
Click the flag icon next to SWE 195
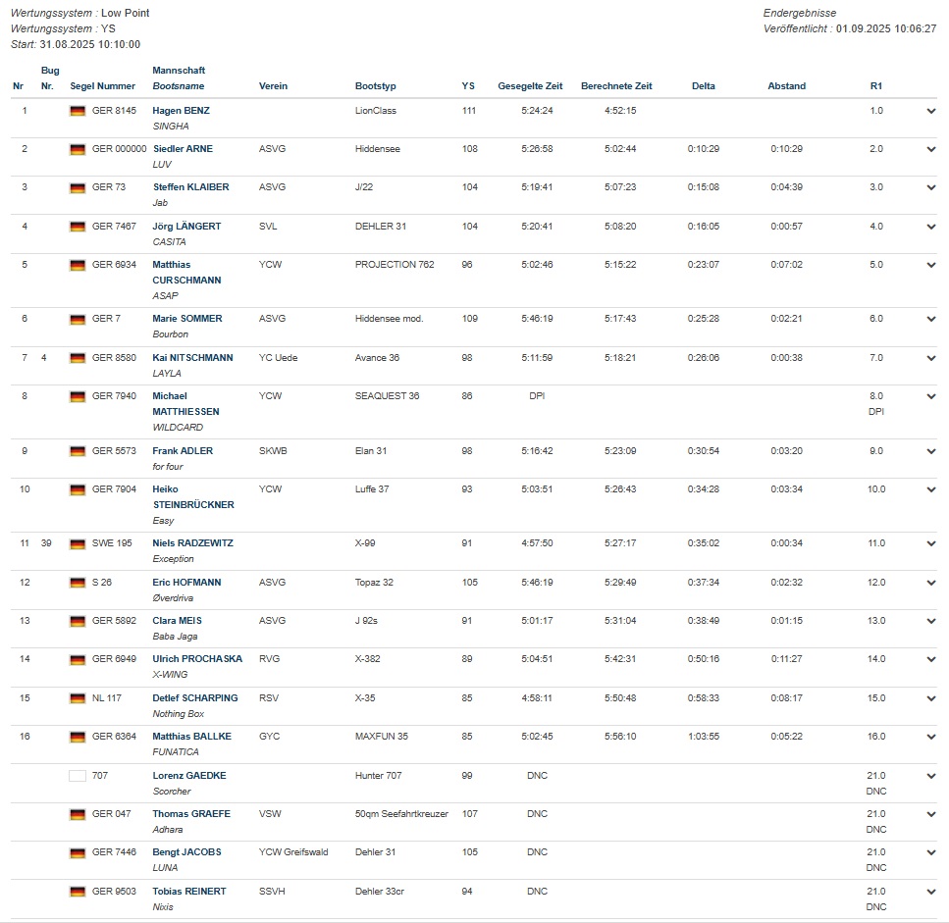click(78, 543)
